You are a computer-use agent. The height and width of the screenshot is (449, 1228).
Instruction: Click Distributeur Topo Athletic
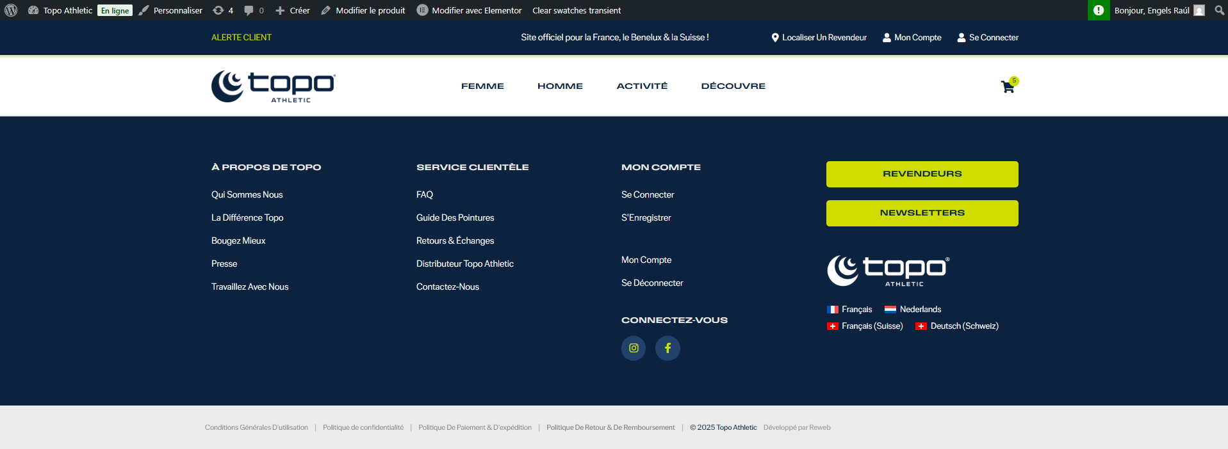click(x=465, y=264)
